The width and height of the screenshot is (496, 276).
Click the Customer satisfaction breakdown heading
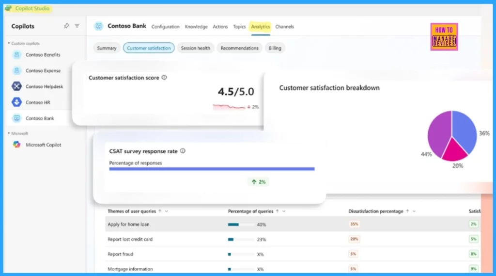(329, 88)
